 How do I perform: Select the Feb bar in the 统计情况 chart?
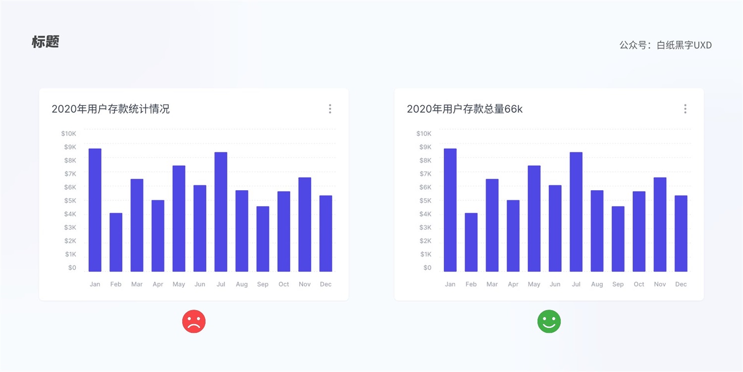[116, 242]
